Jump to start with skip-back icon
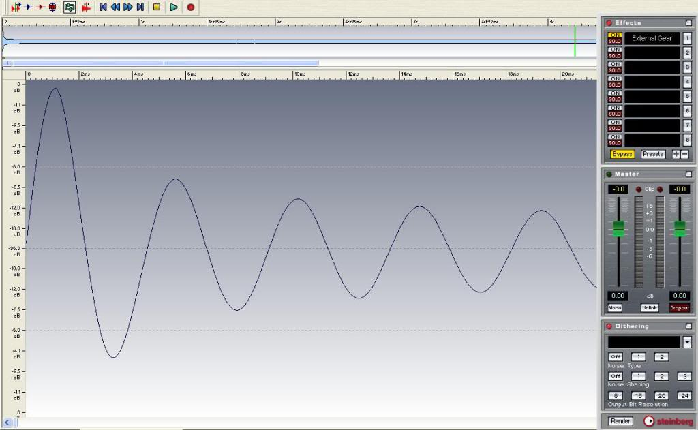The width and height of the screenshot is (698, 430). click(103, 7)
